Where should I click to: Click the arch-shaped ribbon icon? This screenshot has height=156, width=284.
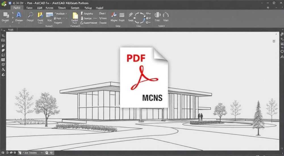tap(166, 15)
